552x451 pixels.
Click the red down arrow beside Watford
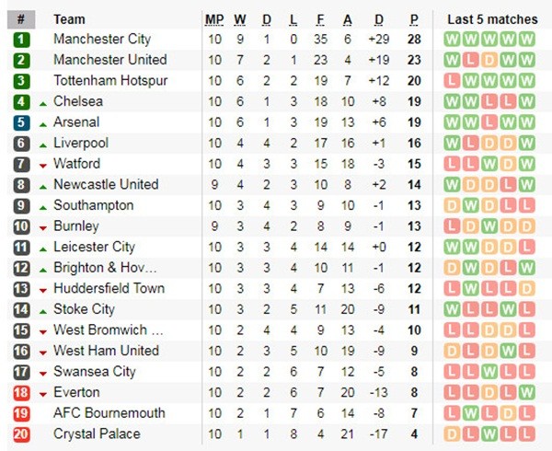point(42,165)
